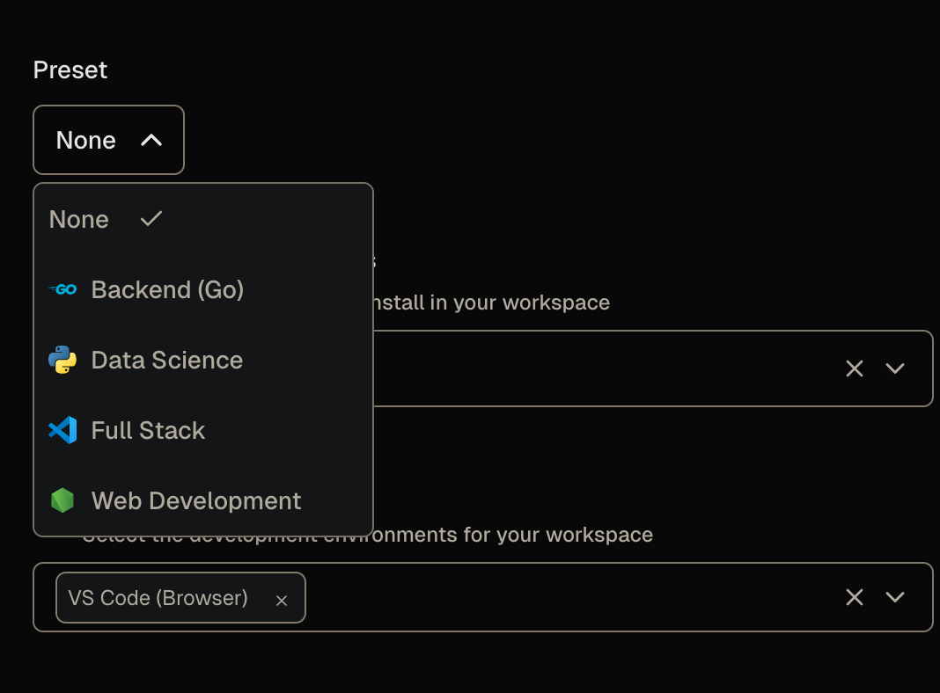Screen dimensions: 940x693
Task: Click the chevron-up arrow in Preset box
Action: tap(151, 140)
